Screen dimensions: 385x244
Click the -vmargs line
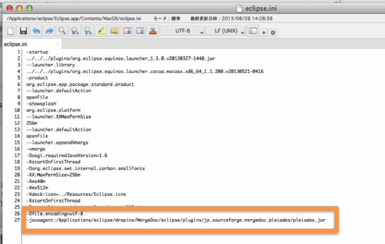(x=36, y=149)
